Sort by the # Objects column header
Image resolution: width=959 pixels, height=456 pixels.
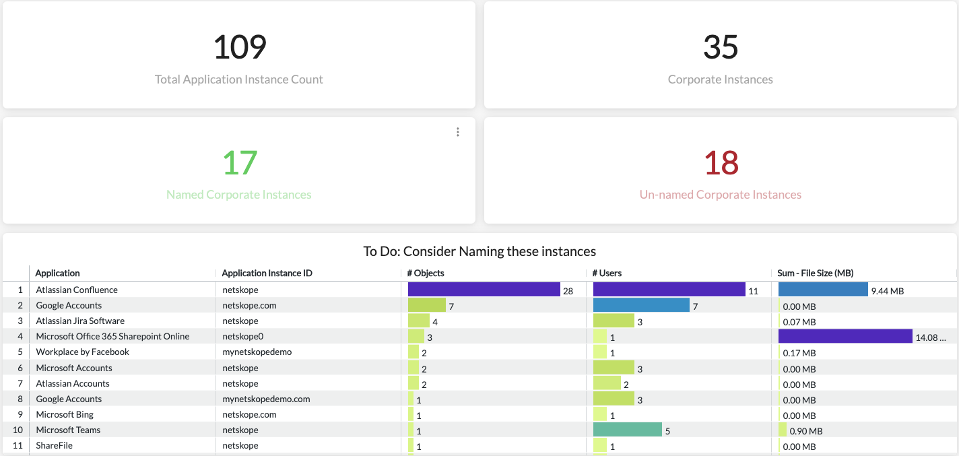(426, 273)
